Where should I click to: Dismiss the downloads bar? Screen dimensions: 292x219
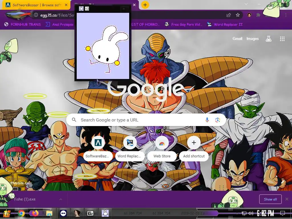point(287,199)
